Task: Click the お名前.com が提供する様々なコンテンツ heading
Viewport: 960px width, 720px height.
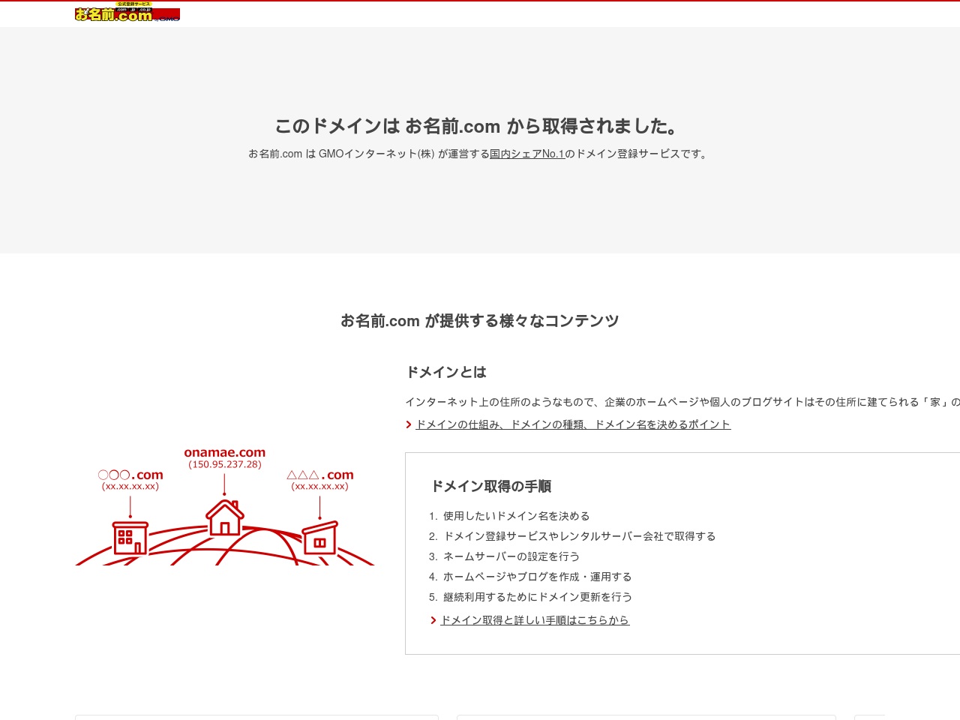Action: click(x=480, y=321)
